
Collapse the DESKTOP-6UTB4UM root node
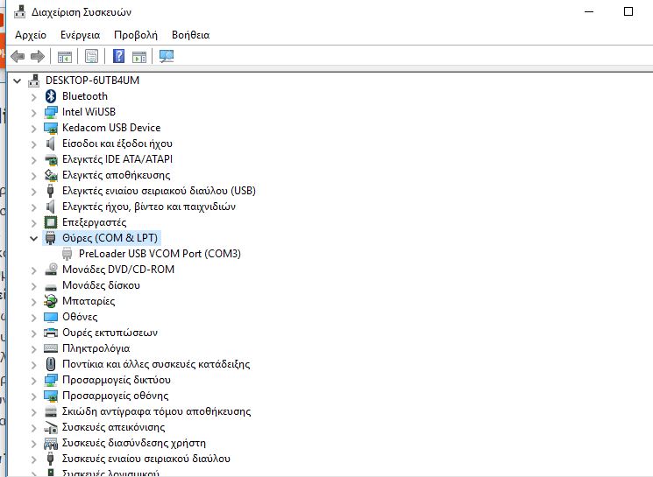tap(18, 81)
